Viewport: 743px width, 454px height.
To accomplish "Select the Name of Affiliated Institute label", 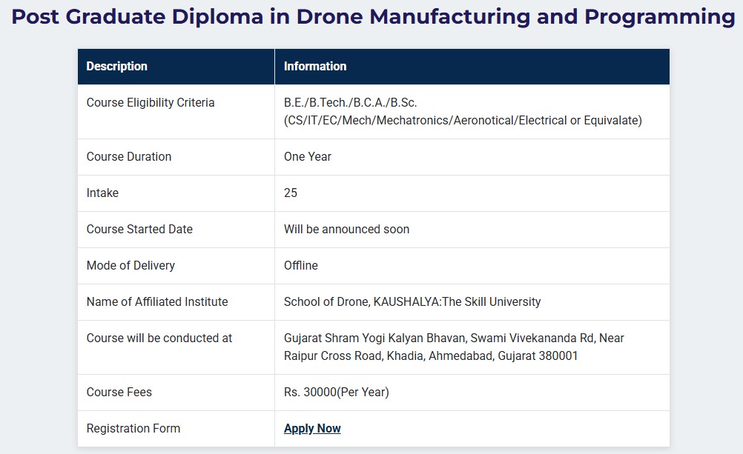I will (x=157, y=302).
